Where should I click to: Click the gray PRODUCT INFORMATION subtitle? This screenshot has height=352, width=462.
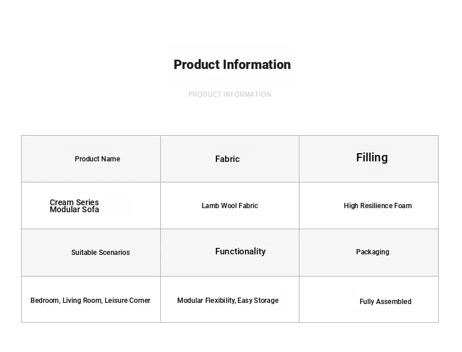click(230, 94)
